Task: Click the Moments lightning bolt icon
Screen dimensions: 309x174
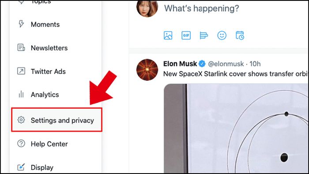Action: (21, 24)
